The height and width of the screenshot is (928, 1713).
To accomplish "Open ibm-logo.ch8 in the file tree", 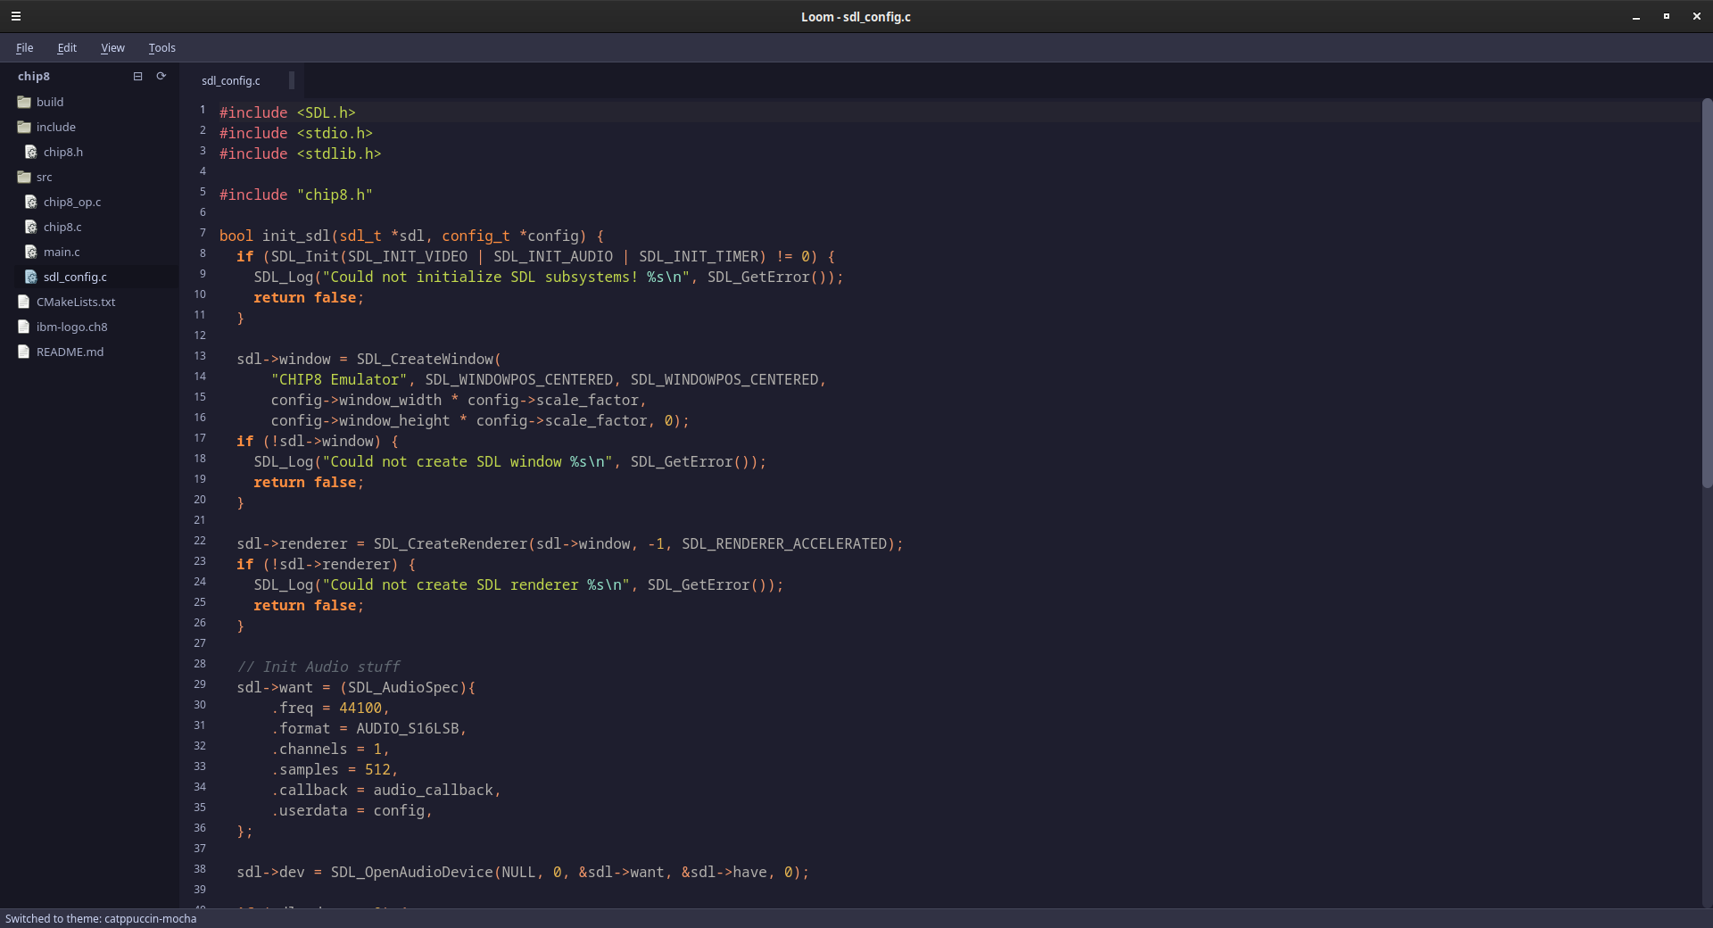I will click(x=71, y=327).
